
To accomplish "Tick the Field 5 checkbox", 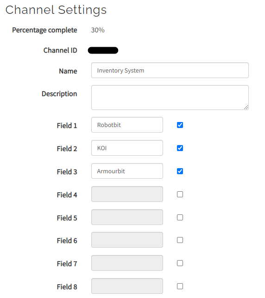I will coord(180,217).
